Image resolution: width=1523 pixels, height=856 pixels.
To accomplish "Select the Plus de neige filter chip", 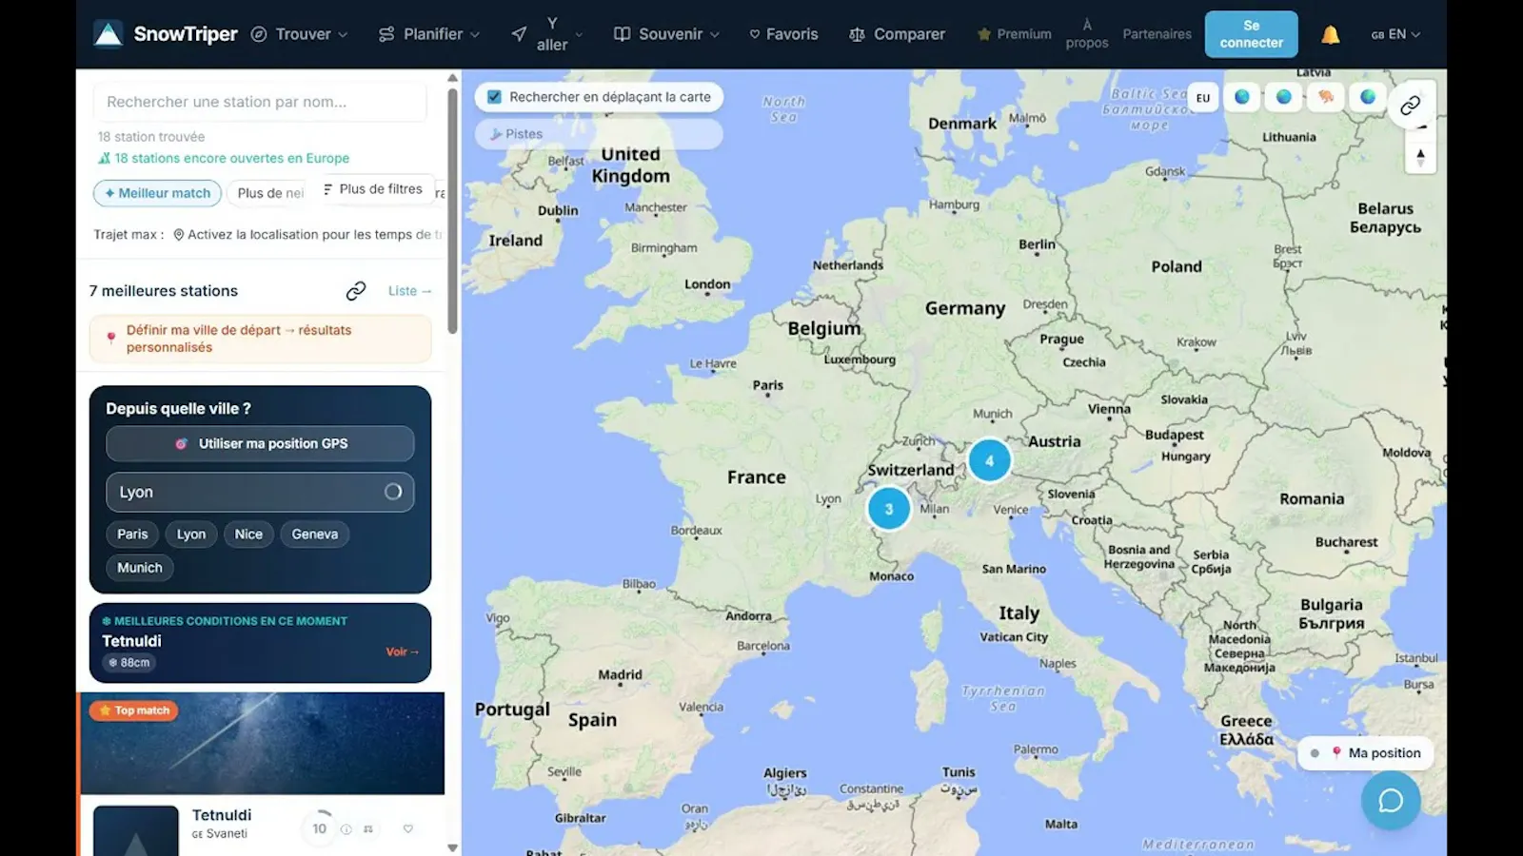I will tap(270, 193).
